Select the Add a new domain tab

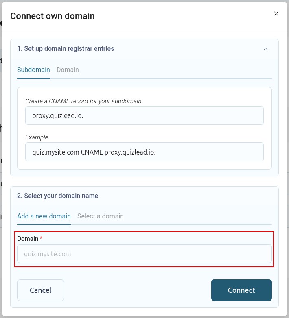(44, 216)
